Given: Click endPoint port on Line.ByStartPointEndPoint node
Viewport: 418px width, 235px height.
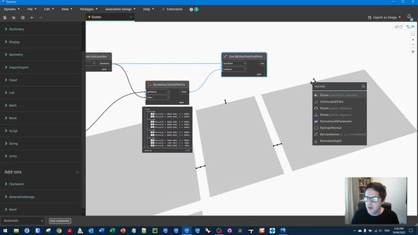Looking at the screenshot, I should [x=234, y=69].
